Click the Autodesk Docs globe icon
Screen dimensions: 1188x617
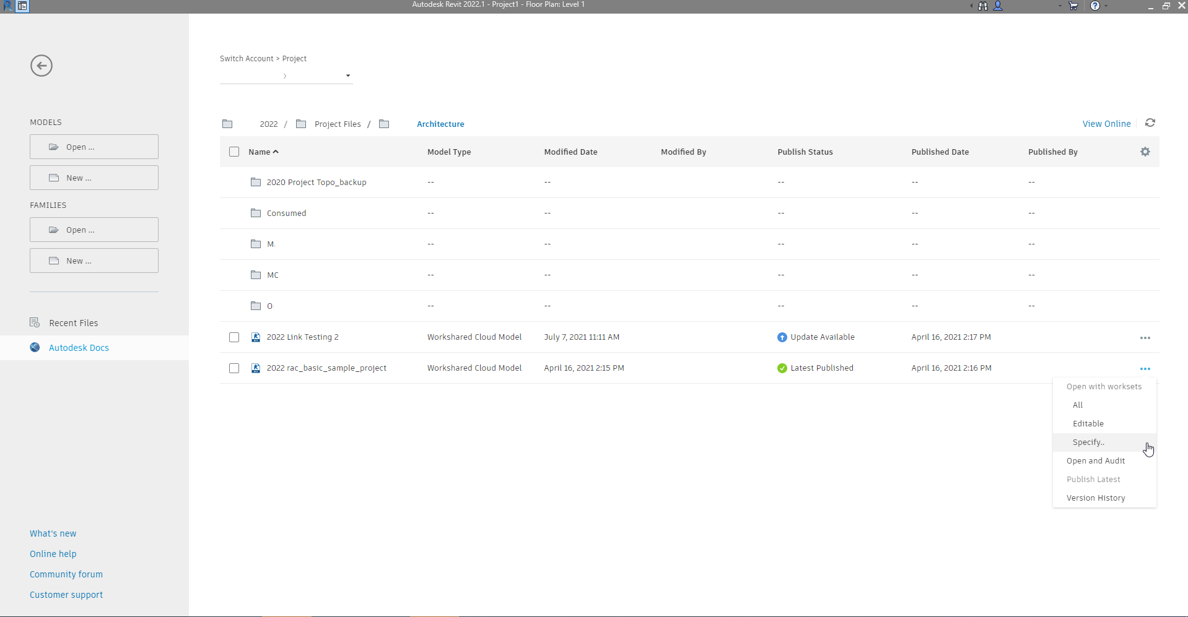click(35, 347)
